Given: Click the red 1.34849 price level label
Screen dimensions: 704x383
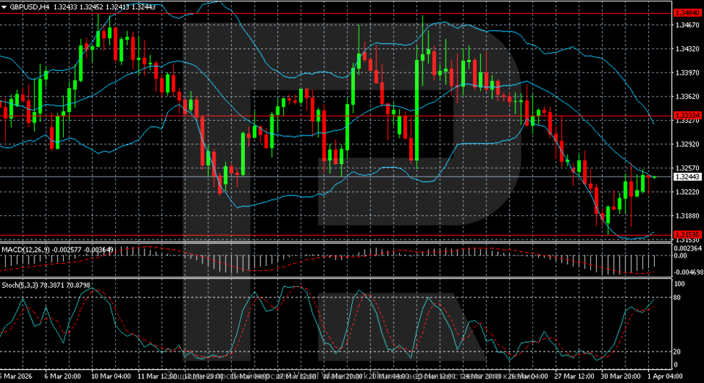Looking at the screenshot, I should (688, 13).
